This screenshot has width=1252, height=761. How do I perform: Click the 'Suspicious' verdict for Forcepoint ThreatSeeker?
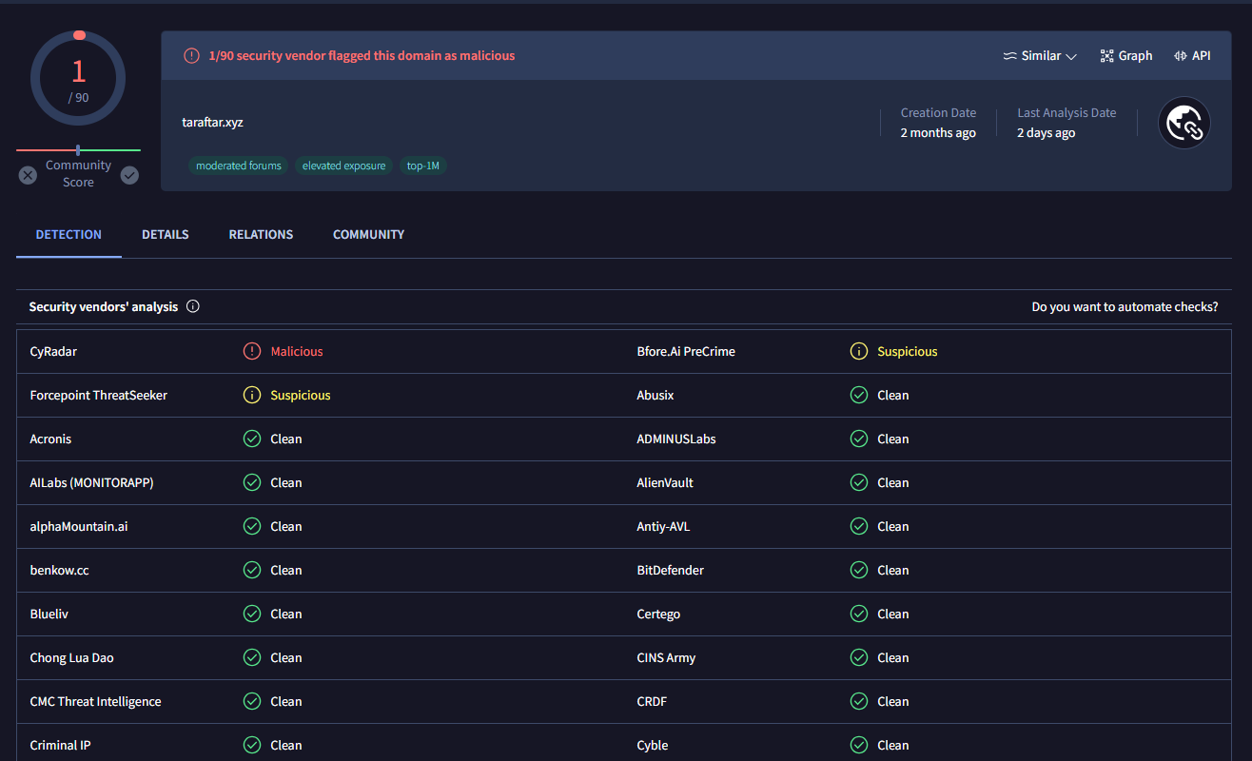point(301,395)
